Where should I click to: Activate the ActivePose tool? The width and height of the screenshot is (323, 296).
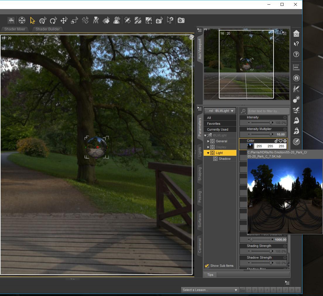pos(85,20)
